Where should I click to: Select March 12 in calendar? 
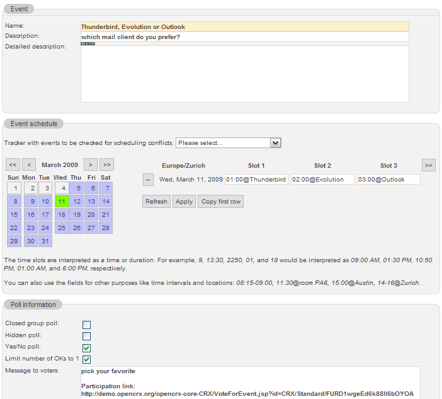tap(76, 202)
